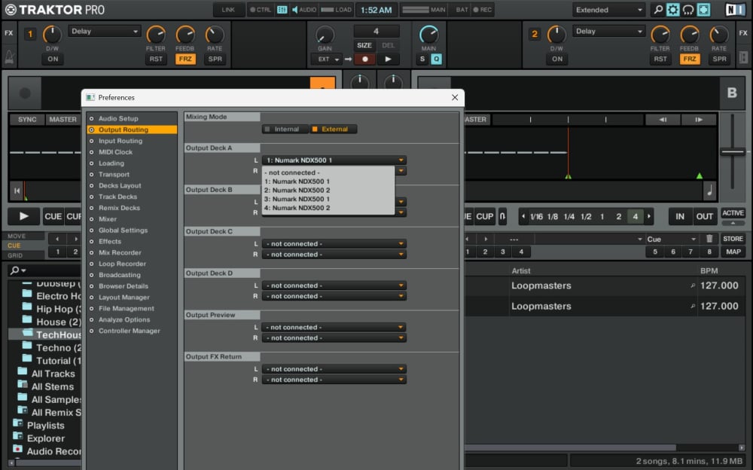Toggle deck A MASTER
Viewport: 753px width, 470px height.
[62, 119]
